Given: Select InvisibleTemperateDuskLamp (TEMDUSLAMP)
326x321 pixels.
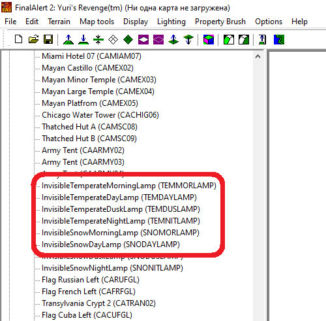Looking at the screenshot, I should pos(121,209).
